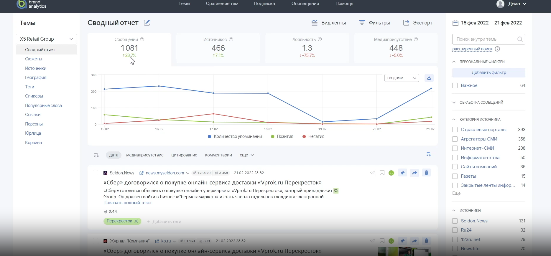Viewport: 551px width, 256px height.
Task: Expand the Обработка сообщений section
Action: tap(481, 103)
